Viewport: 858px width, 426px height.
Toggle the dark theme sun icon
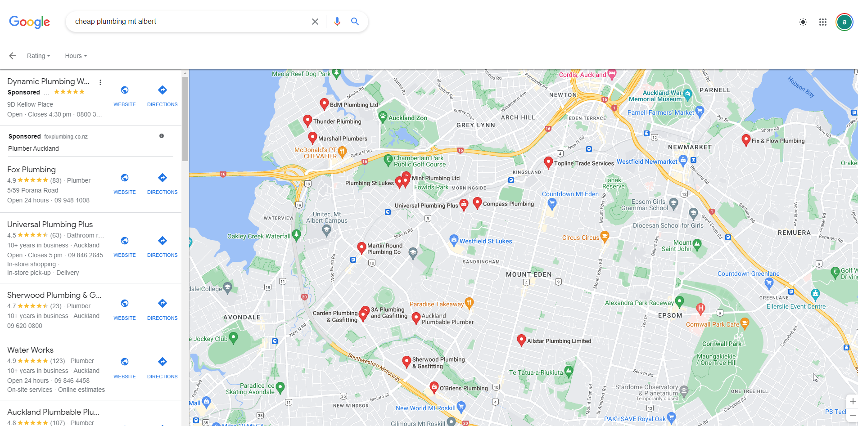tap(803, 22)
